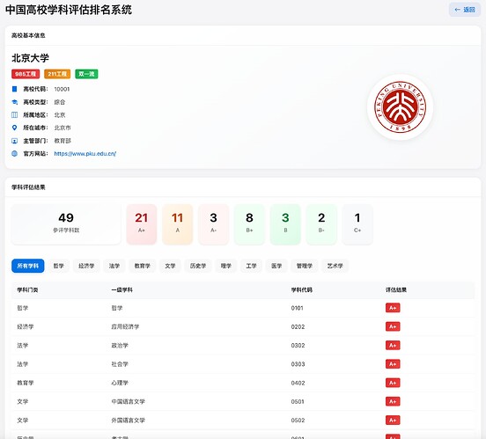Click discipline code 0202
The image size is (486, 439).
pos(298,326)
